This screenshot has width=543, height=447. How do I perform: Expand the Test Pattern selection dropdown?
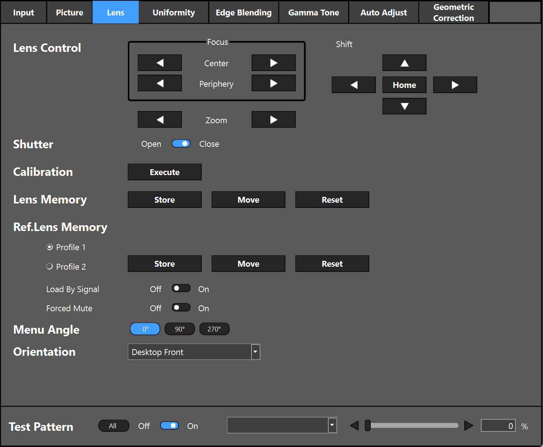coord(332,425)
